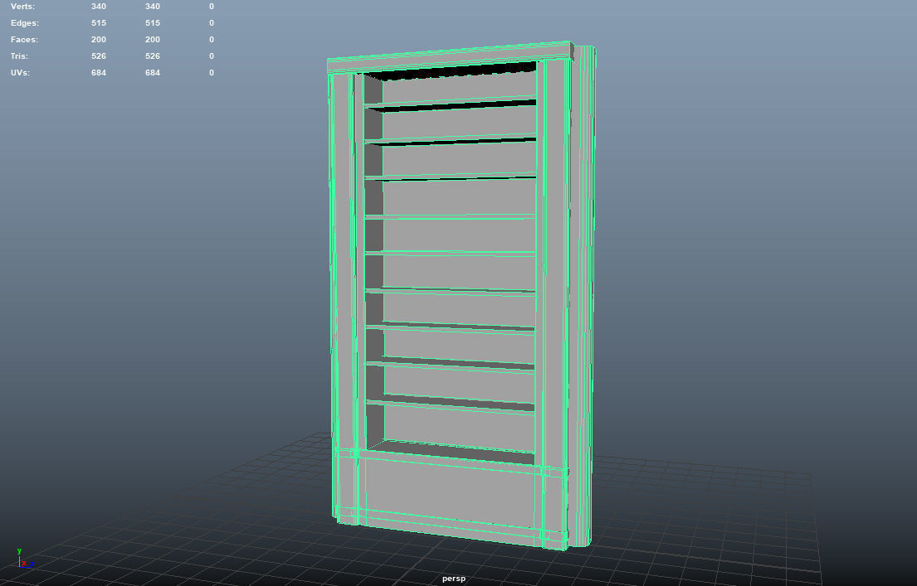Click the 0 value in UVs row

(211, 72)
